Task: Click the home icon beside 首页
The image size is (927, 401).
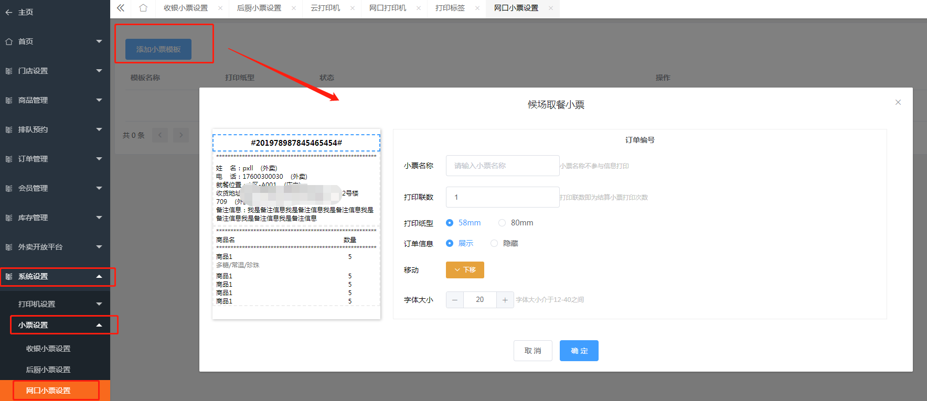Action: (9, 41)
